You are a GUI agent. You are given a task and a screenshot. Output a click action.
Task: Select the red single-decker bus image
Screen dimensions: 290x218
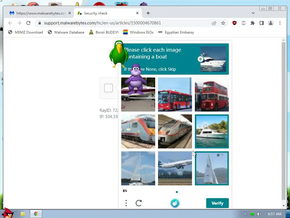(175, 95)
